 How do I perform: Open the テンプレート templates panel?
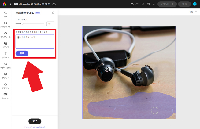6,34
